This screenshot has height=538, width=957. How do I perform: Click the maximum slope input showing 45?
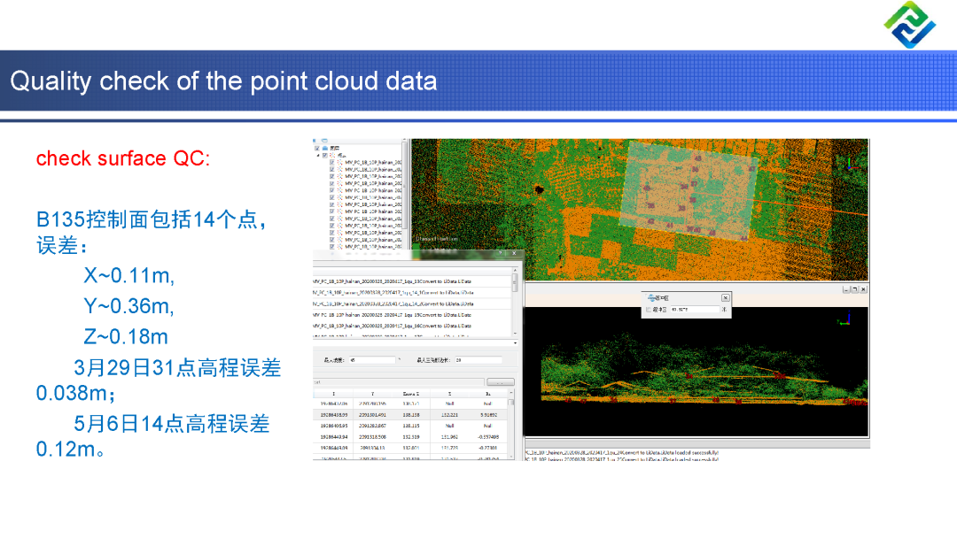[x=372, y=360]
